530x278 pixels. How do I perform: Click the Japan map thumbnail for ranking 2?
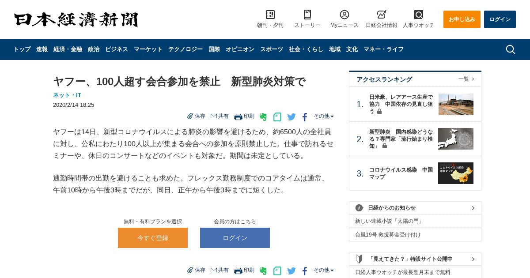pyautogui.click(x=456, y=139)
